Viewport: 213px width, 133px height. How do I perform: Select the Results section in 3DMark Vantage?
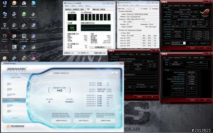pyautogui.click(x=14, y=100)
